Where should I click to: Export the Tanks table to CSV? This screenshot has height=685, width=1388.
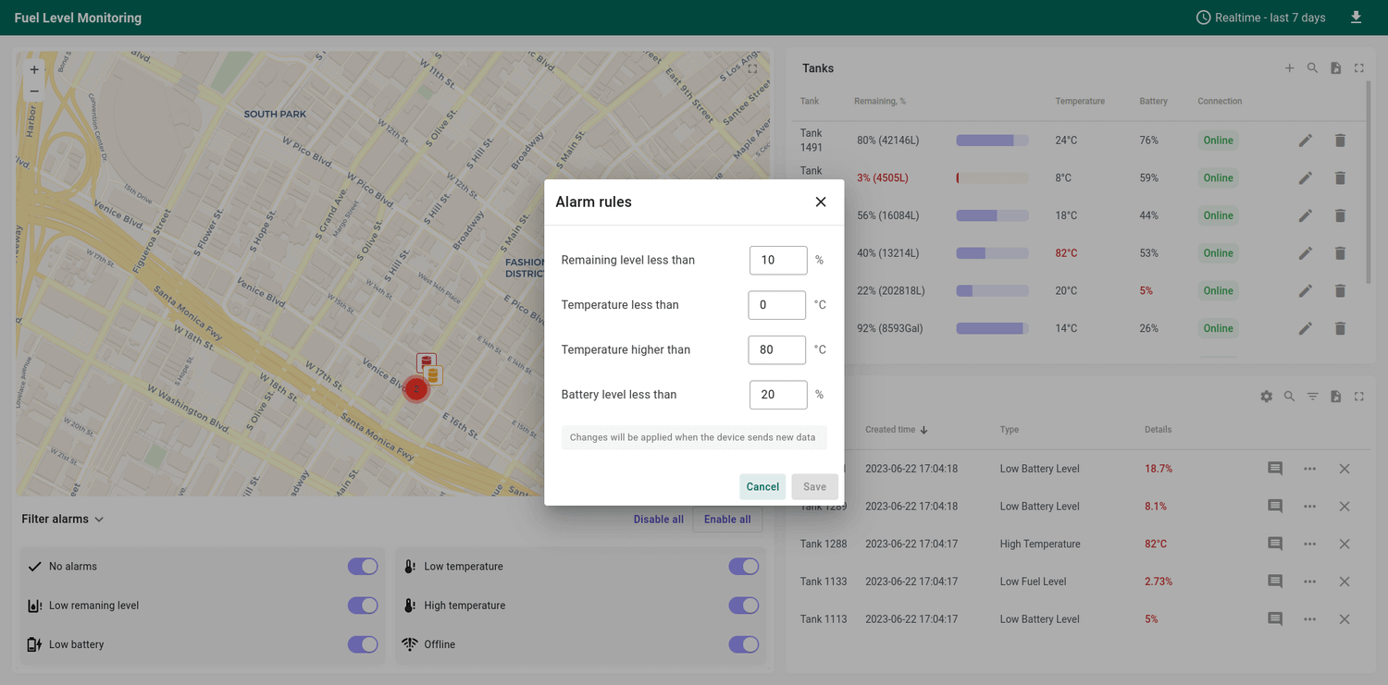pyautogui.click(x=1335, y=67)
